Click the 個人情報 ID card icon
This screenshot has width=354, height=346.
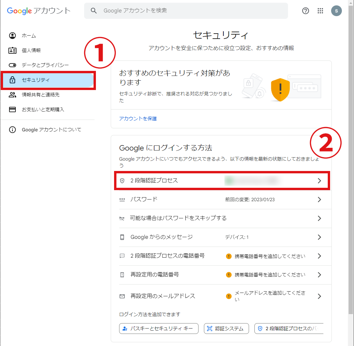12,50
